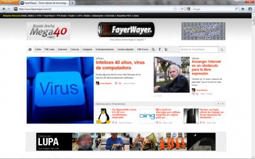
Task: Open the Chile menu item
Action: click(x=38, y=49)
